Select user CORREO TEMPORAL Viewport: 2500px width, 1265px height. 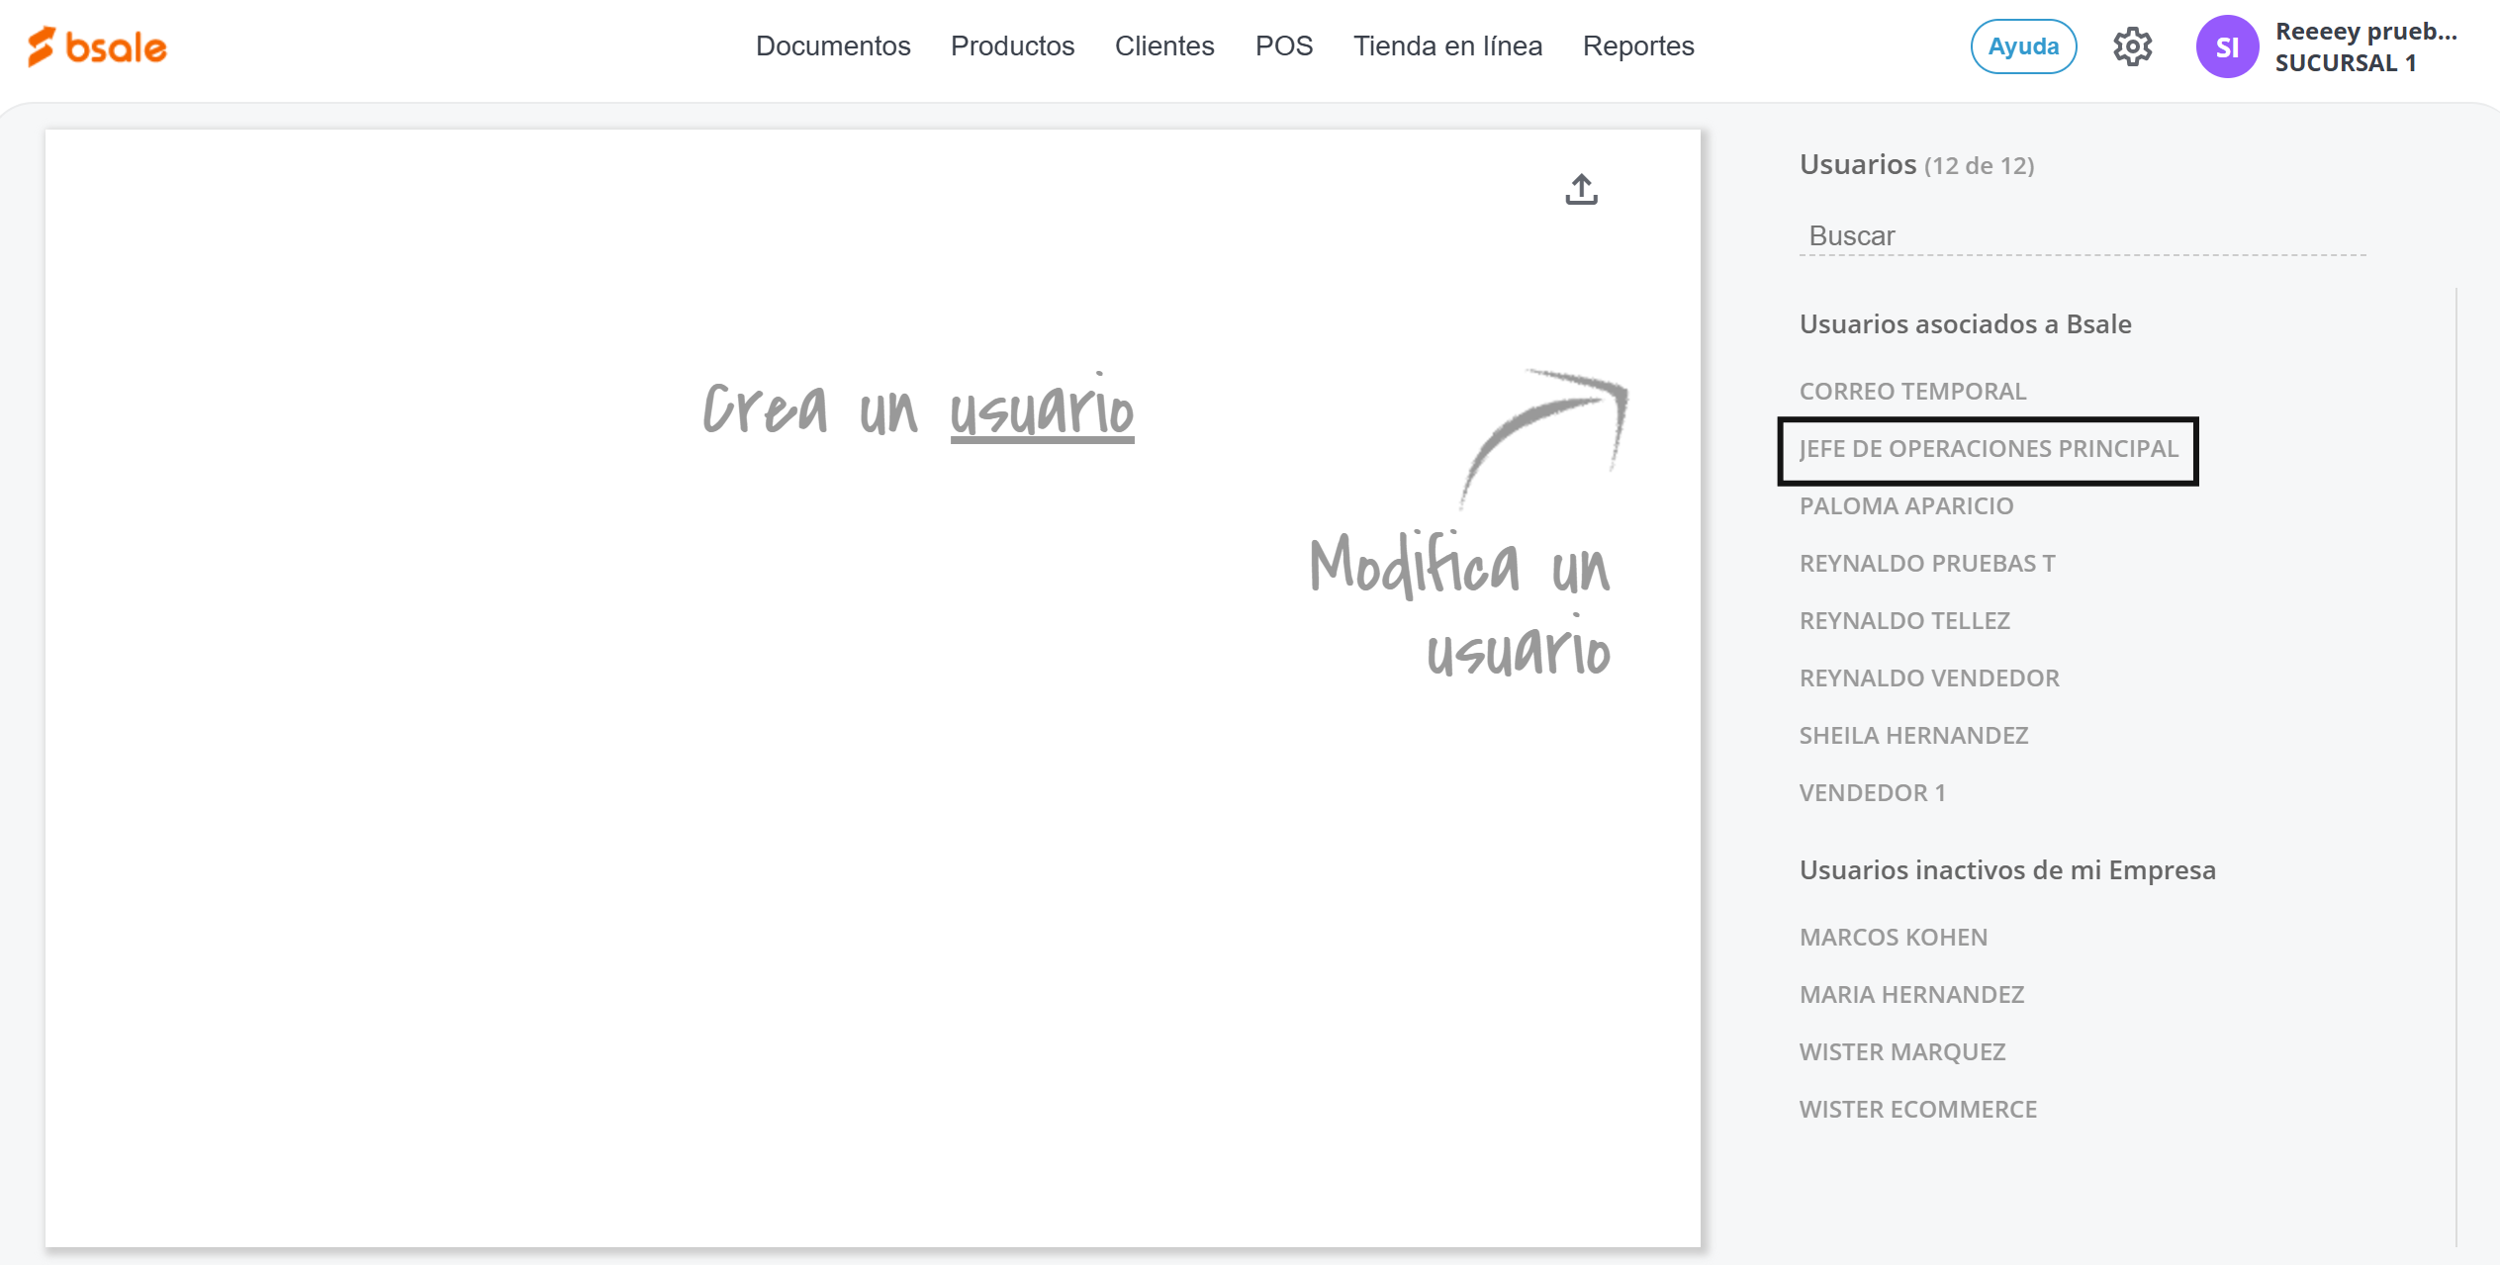click(1912, 392)
